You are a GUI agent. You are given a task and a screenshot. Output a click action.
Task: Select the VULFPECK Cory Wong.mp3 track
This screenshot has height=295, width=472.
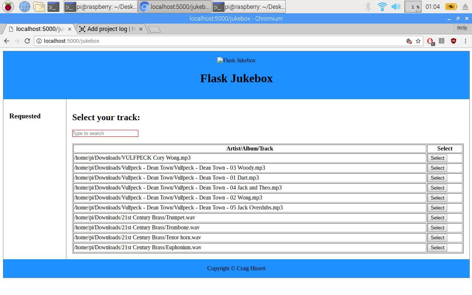click(x=437, y=158)
